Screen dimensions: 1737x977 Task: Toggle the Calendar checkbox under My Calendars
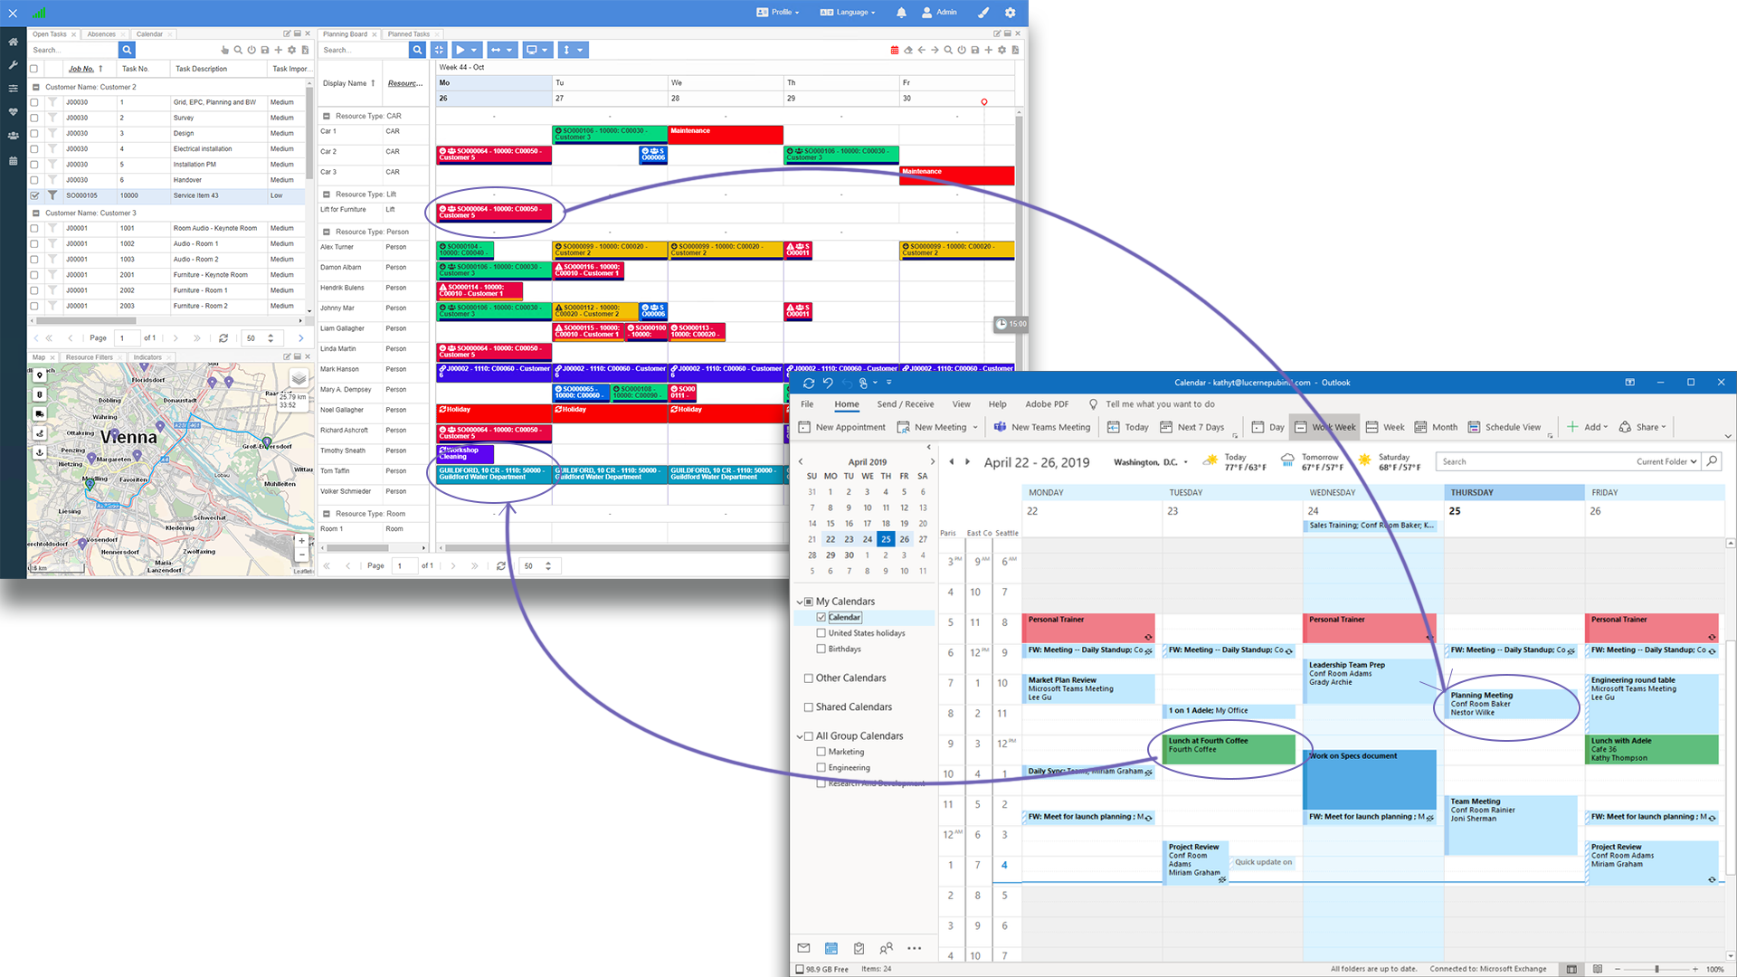coord(821,617)
